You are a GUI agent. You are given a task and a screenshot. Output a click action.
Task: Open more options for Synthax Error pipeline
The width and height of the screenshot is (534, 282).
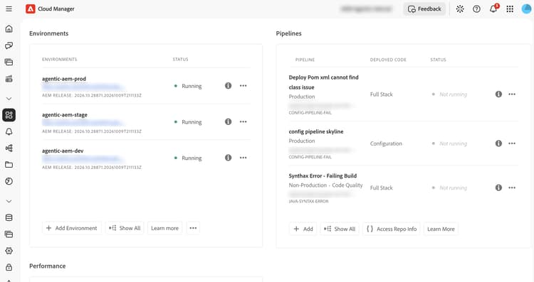(512, 188)
